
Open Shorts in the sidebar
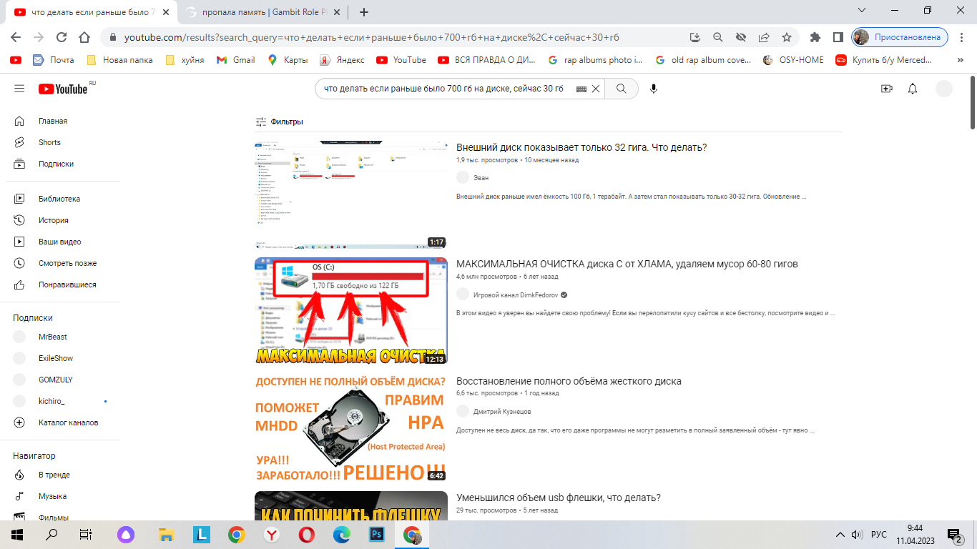coord(49,142)
